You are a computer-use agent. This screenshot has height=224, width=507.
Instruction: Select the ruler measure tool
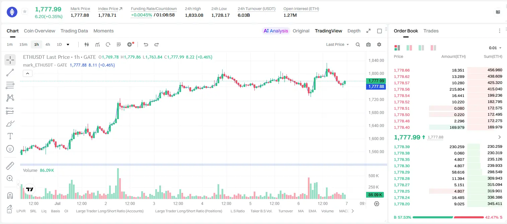coord(10,166)
